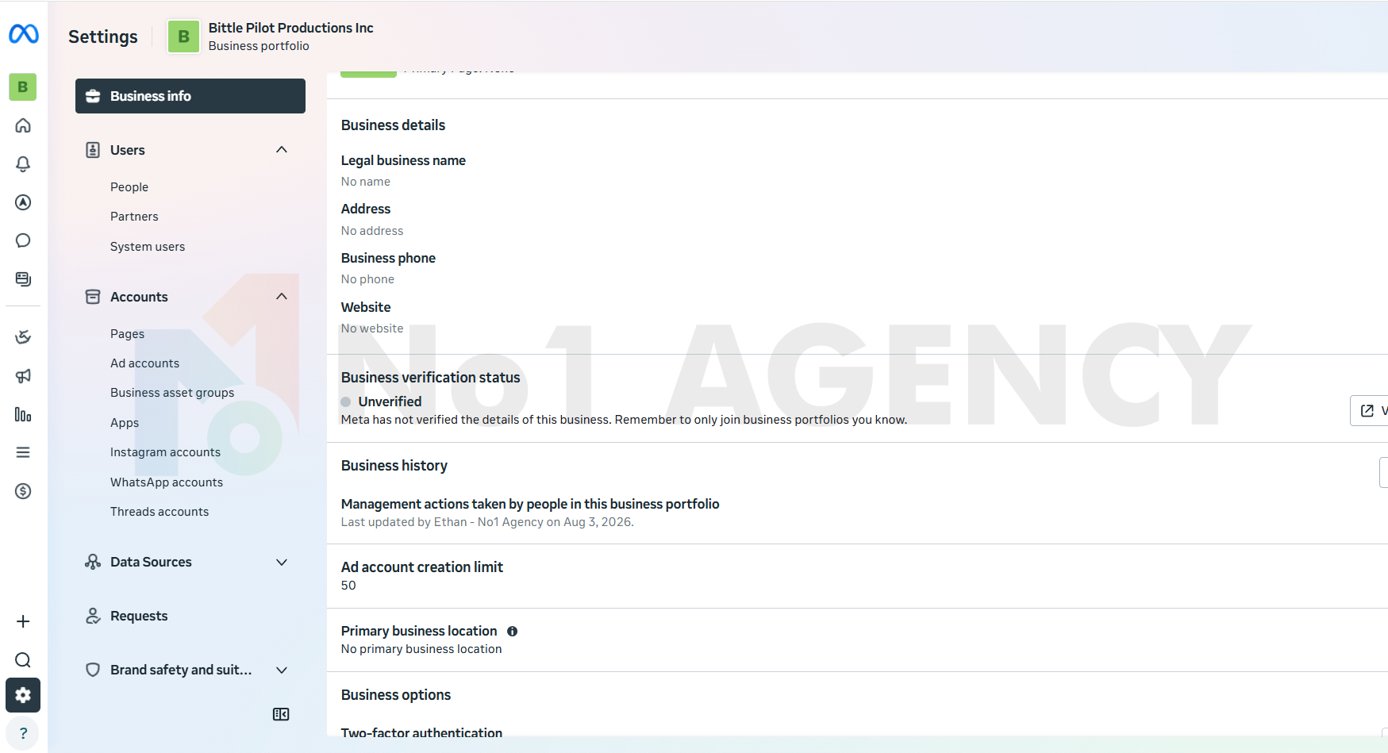Select the Business info menu item
The image size is (1388, 753).
coord(190,96)
